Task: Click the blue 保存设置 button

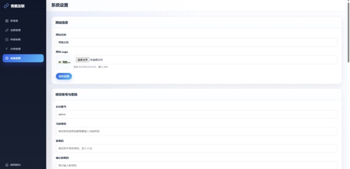Action: (x=64, y=76)
